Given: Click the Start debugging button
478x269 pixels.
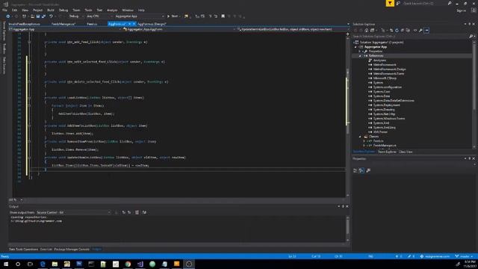Looking at the screenshot, I should click(173, 16).
